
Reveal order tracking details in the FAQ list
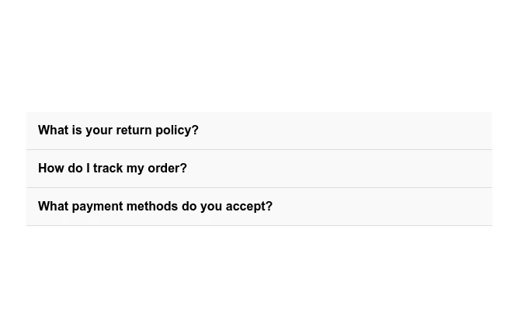pos(113,169)
